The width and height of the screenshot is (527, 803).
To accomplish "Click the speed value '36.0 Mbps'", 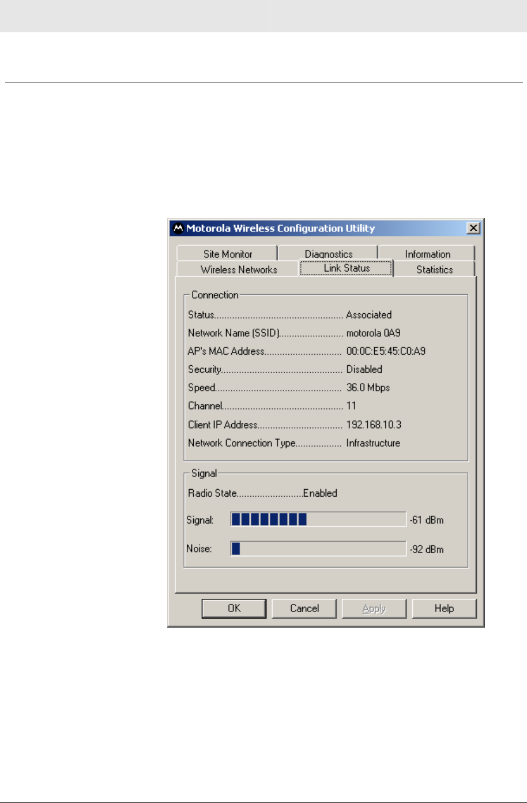I will click(368, 388).
